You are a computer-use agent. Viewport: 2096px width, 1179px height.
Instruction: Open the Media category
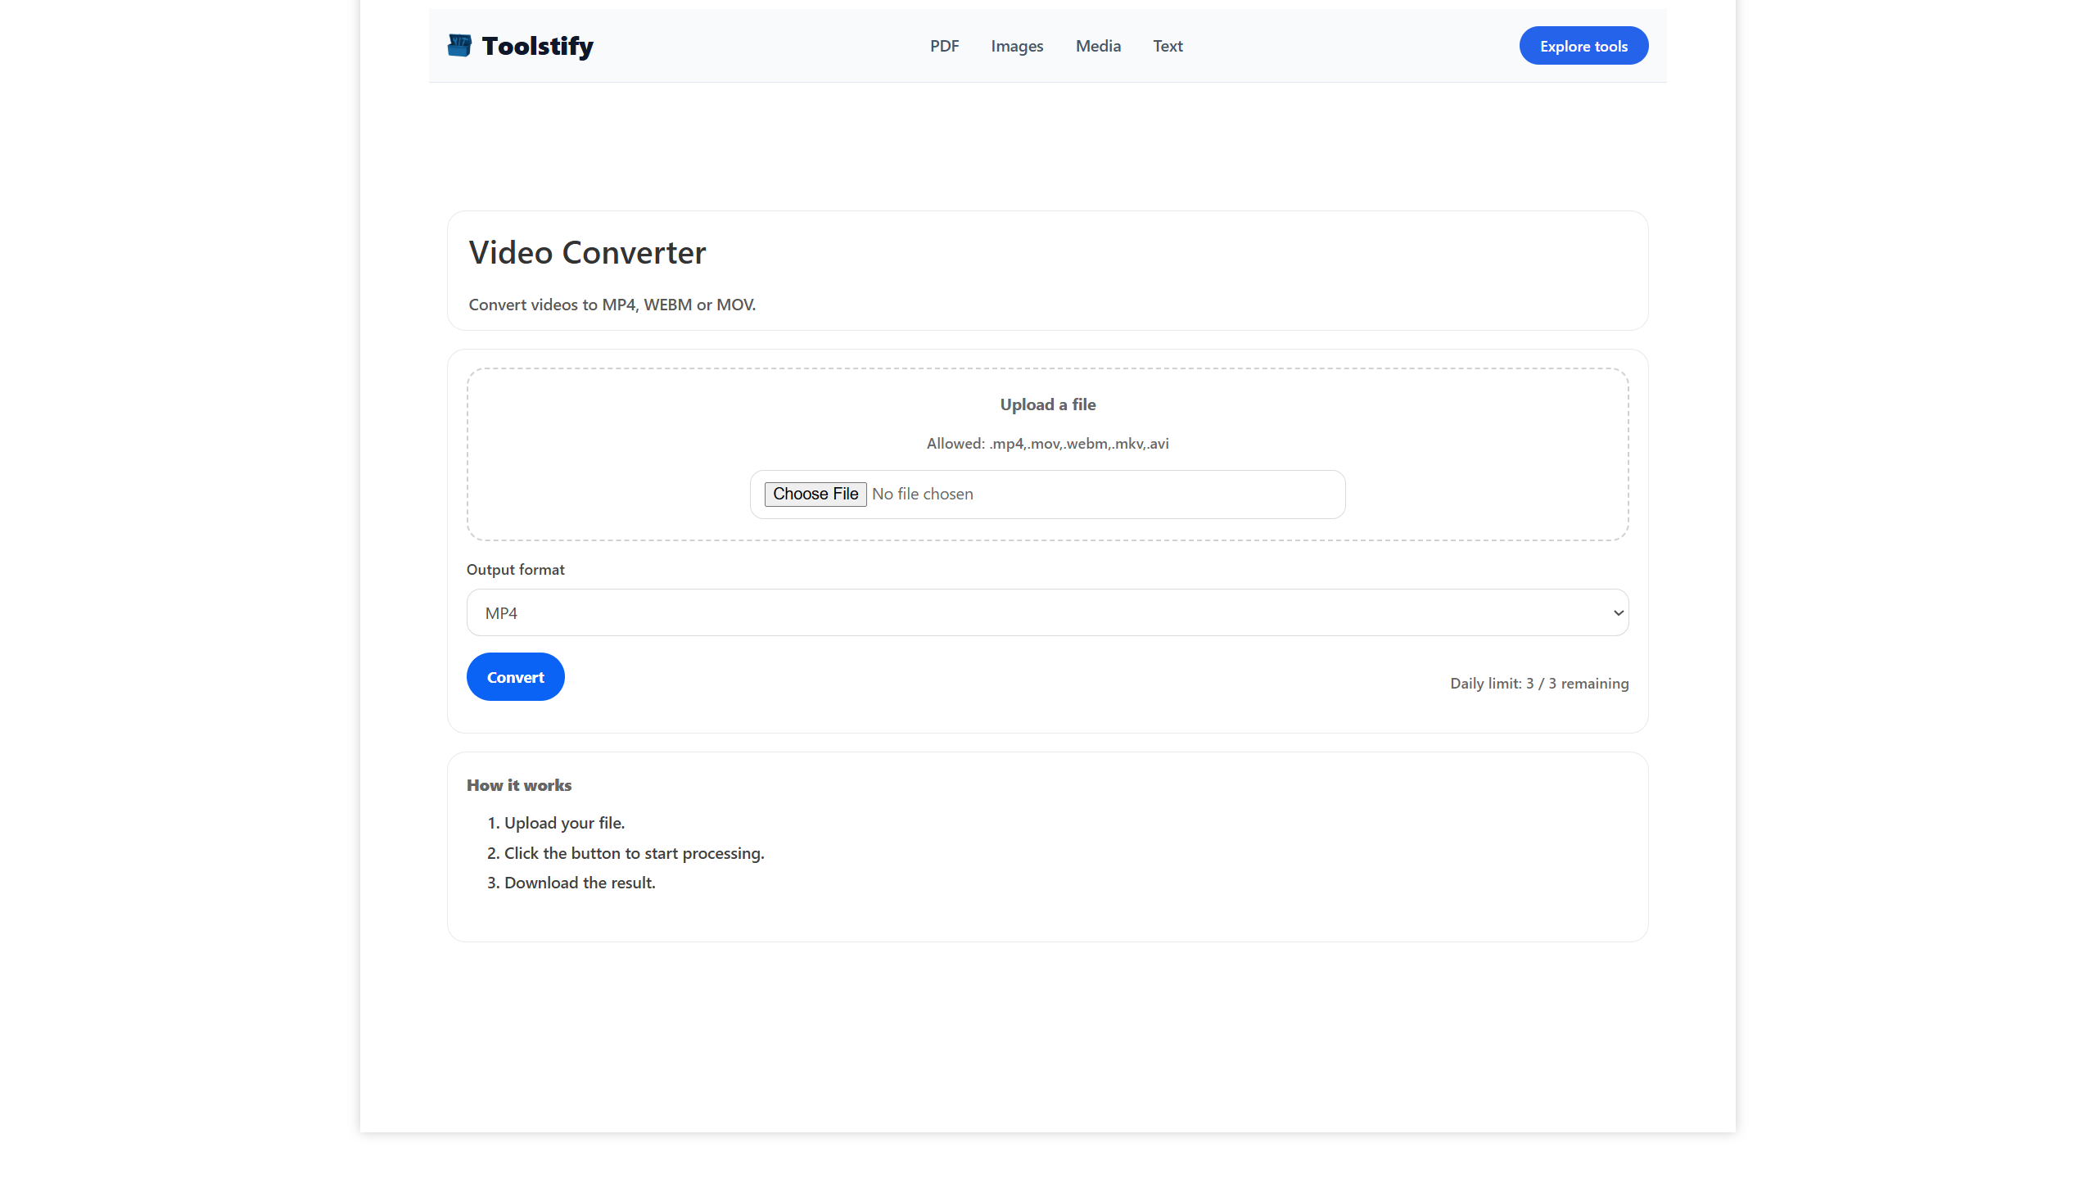point(1098,46)
